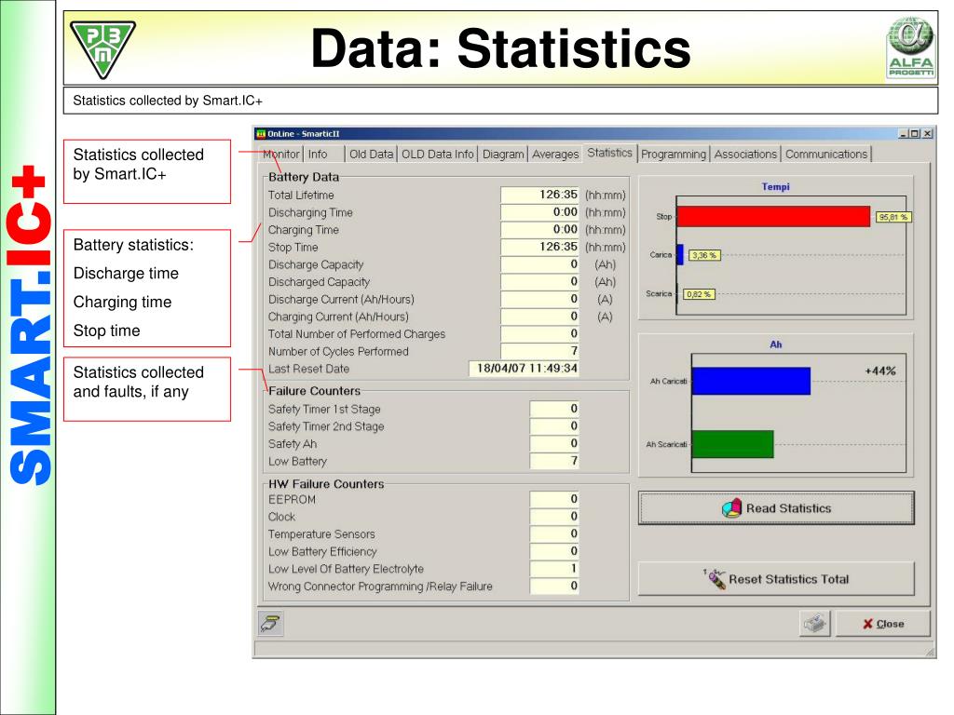Click the PBM triangle logo

102,49
